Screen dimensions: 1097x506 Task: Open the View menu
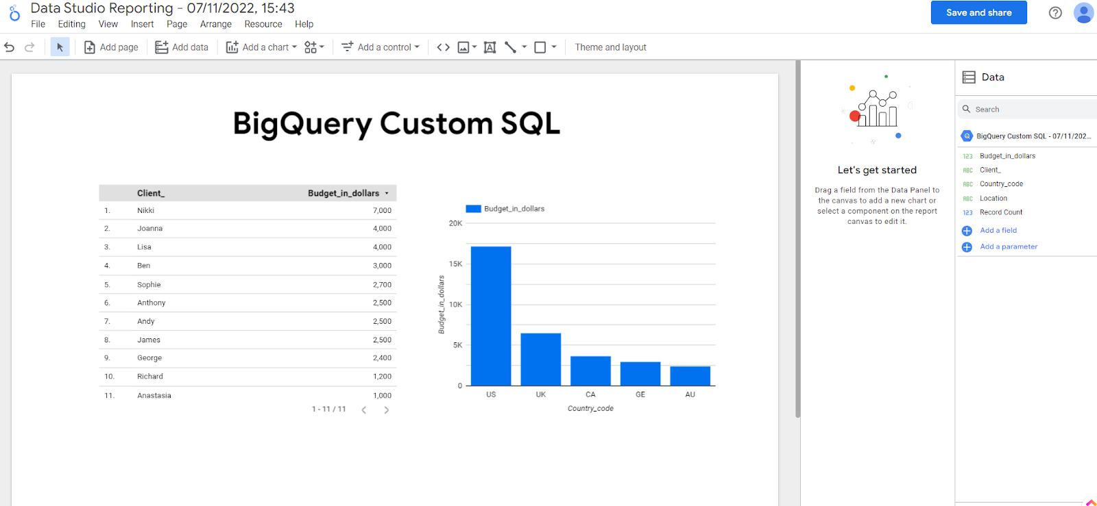pyautogui.click(x=108, y=24)
